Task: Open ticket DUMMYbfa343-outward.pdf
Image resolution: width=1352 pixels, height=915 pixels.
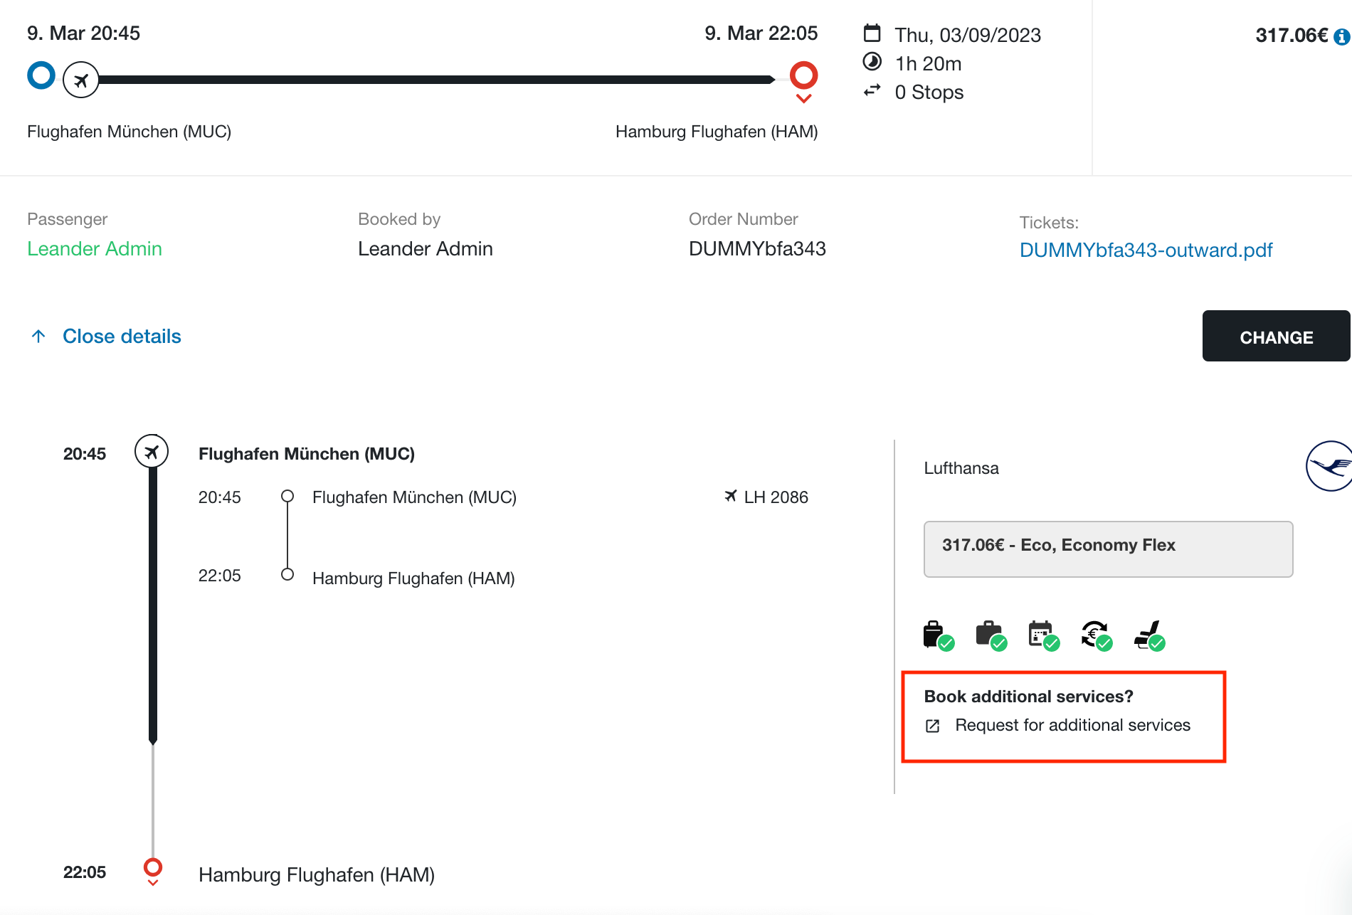Action: click(1146, 250)
